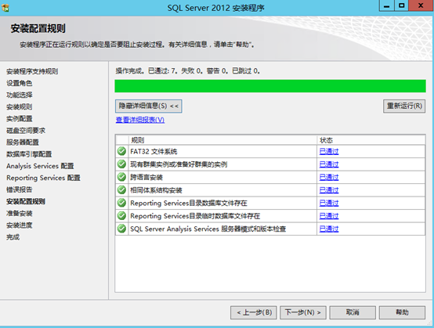434x328 pixels.
Task: Click the 帮助 help button
Action: click(x=402, y=312)
